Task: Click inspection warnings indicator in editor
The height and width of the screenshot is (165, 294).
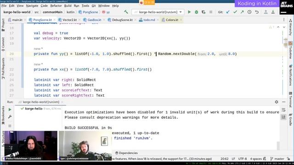Action: point(271,27)
